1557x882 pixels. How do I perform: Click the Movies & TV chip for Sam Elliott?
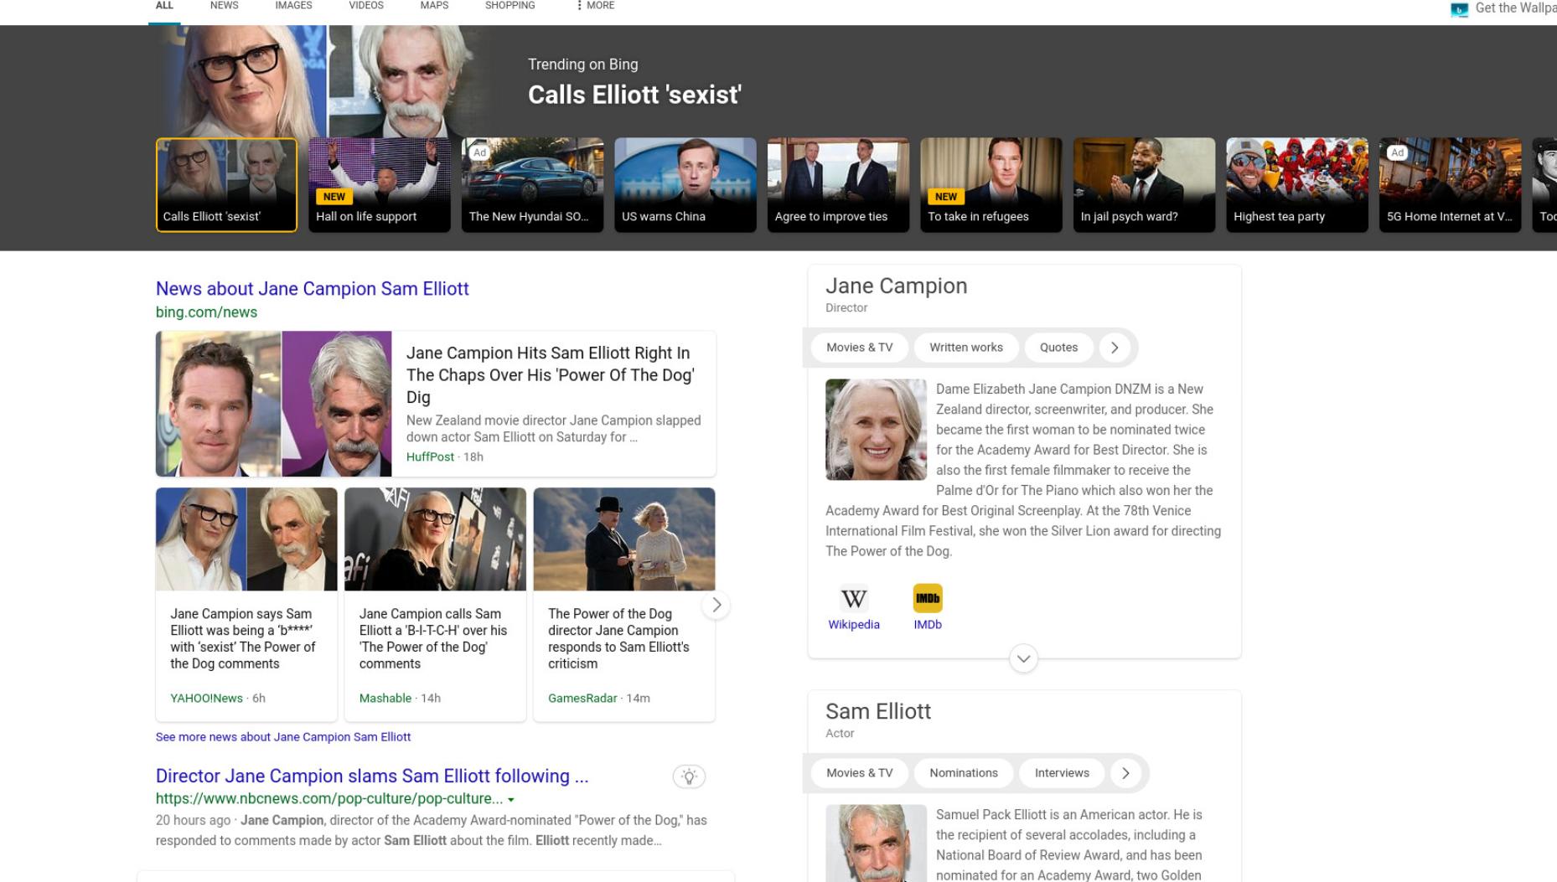860,773
